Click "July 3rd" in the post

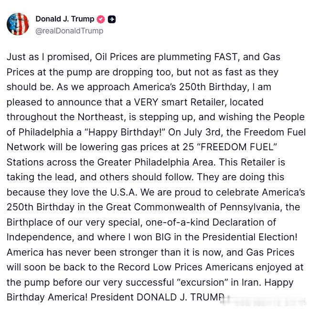click(202, 132)
